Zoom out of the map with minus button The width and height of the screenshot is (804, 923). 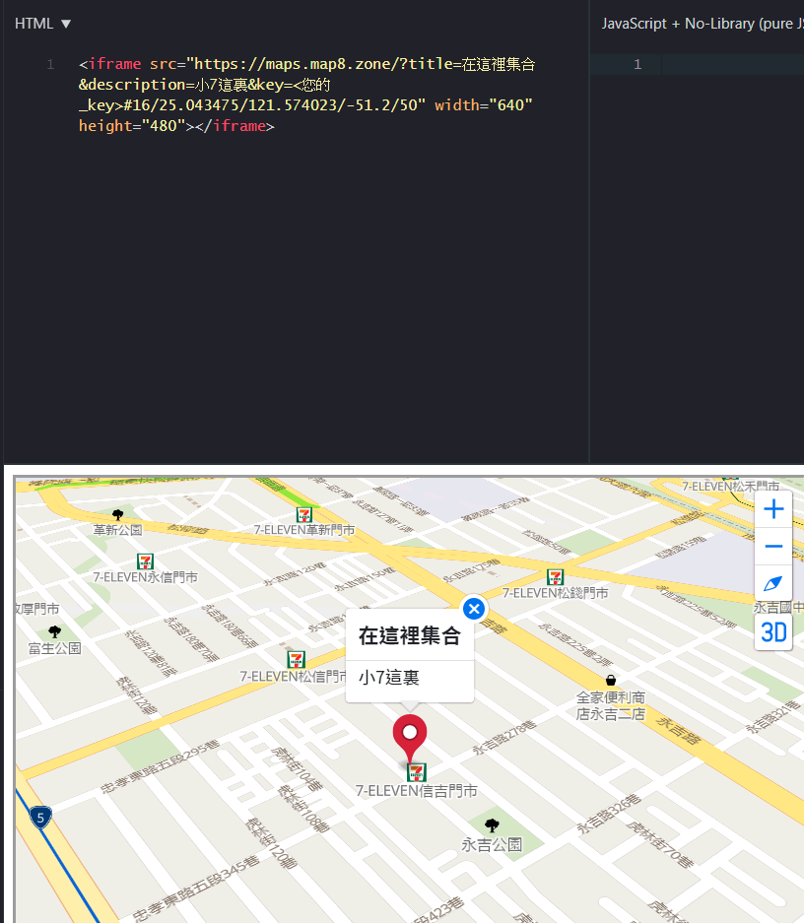[774, 547]
